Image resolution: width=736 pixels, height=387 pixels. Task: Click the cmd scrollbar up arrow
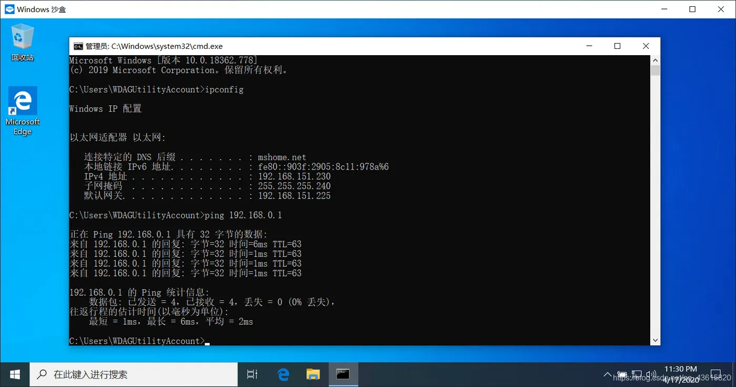pyautogui.click(x=655, y=60)
